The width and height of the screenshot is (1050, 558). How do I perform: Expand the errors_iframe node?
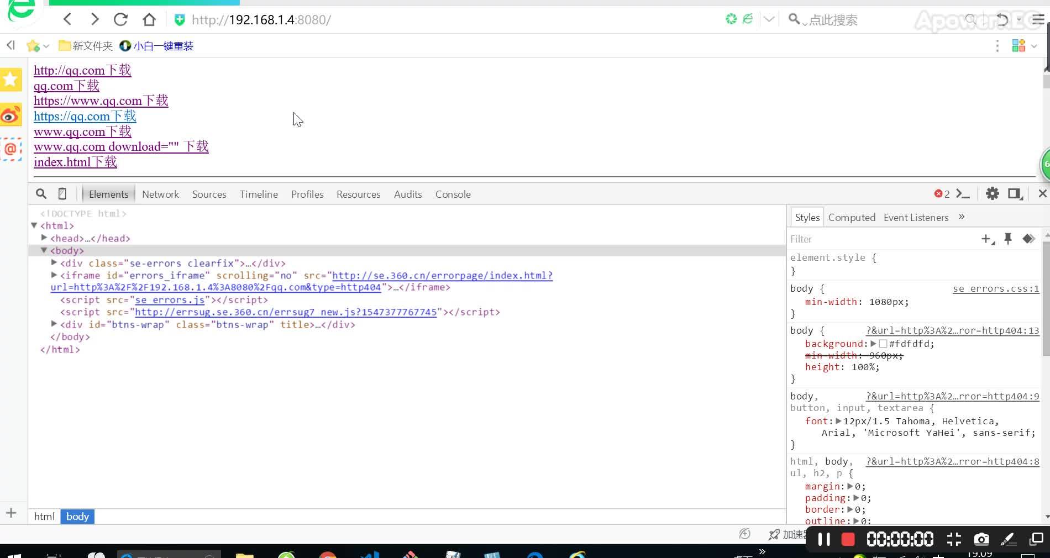click(54, 275)
